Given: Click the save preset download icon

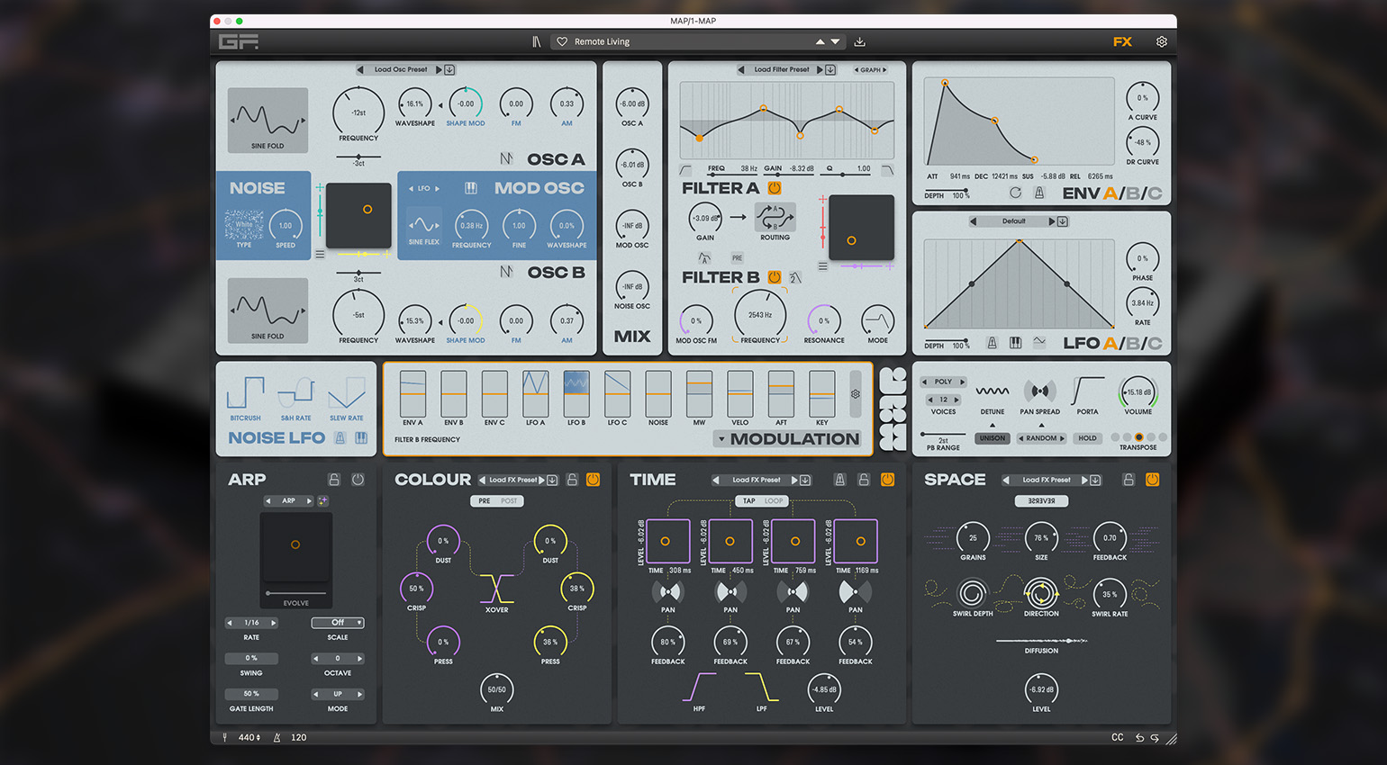Looking at the screenshot, I should pos(859,41).
